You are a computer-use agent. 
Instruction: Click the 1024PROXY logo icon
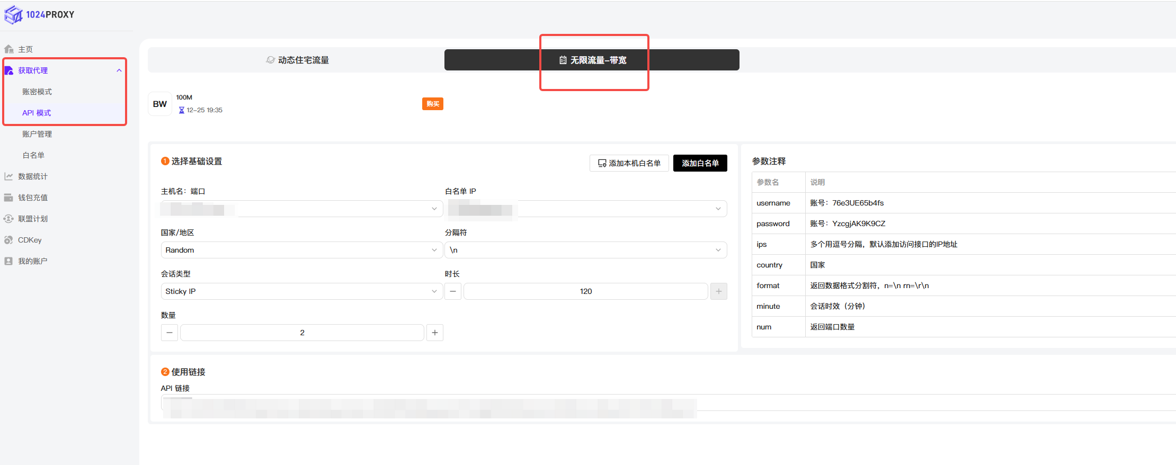click(x=13, y=15)
